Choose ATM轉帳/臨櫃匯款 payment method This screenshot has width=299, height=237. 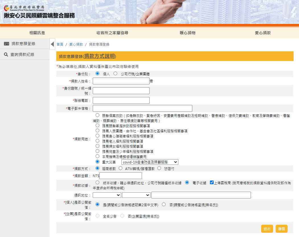pos(121,168)
